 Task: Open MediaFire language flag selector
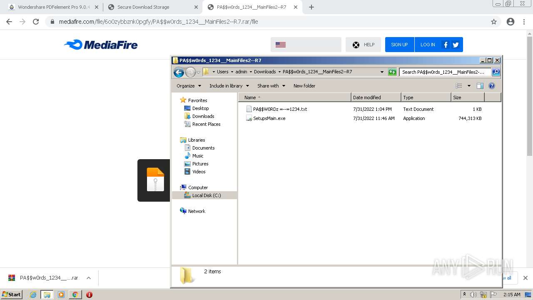(306, 45)
